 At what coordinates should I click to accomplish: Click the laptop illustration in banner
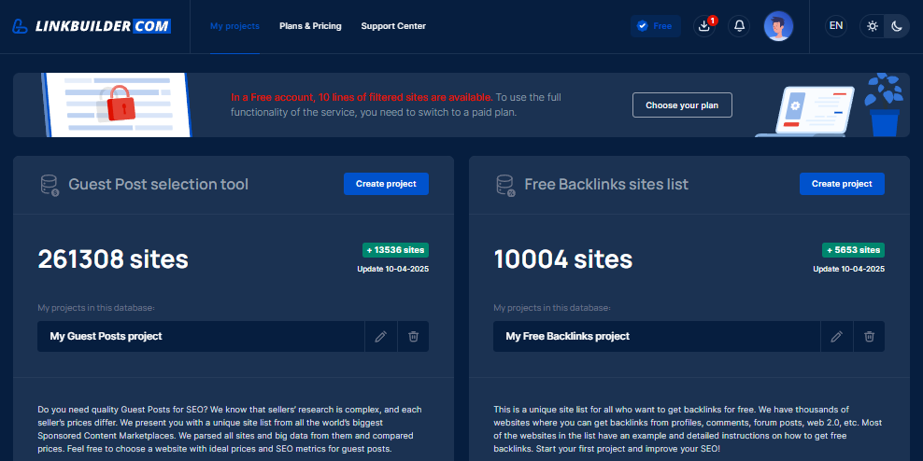(x=807, y=112)
